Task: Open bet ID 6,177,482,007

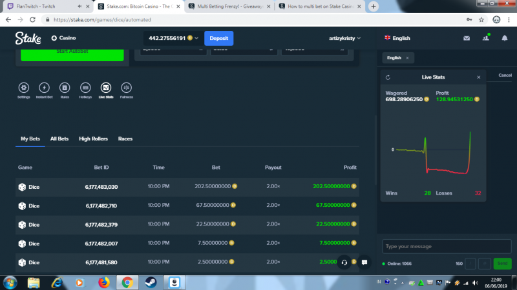Action: pos(101,244)
